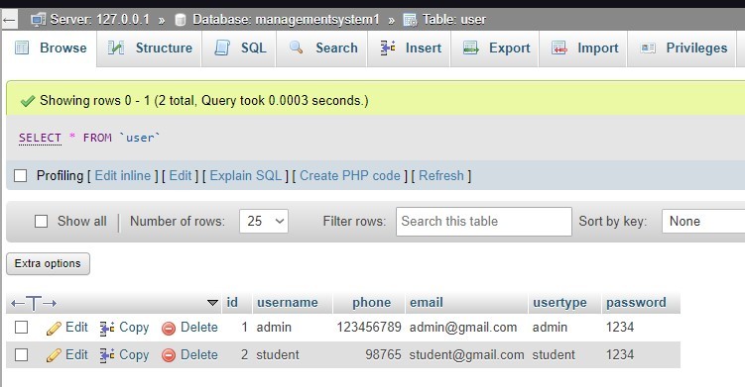Switch to the Structure tab
The height and width of the screenshot is (387, 745).
pyautogui.click(x=149, y=48)
